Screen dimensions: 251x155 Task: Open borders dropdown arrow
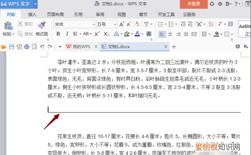232,34
